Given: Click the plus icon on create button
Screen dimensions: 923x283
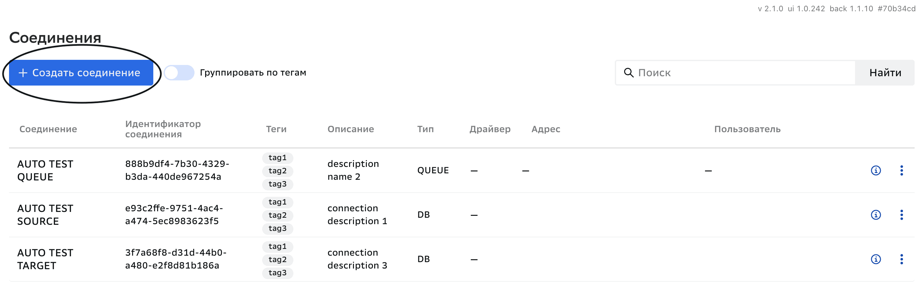Looking at the screenshot, I should coord(23,73).
